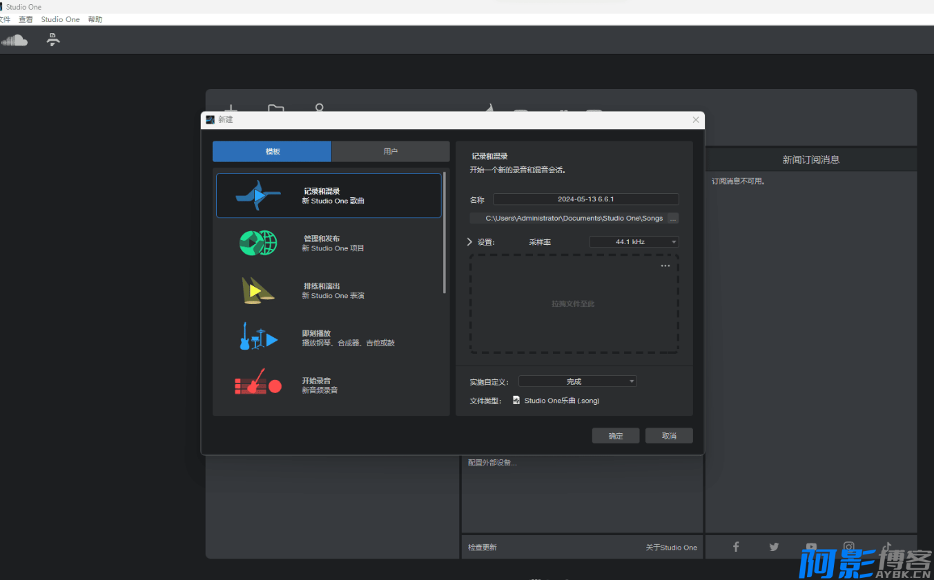Confirm with the 确定 button
The height and width of the screenshot is (580, 934).
(616, 436)
